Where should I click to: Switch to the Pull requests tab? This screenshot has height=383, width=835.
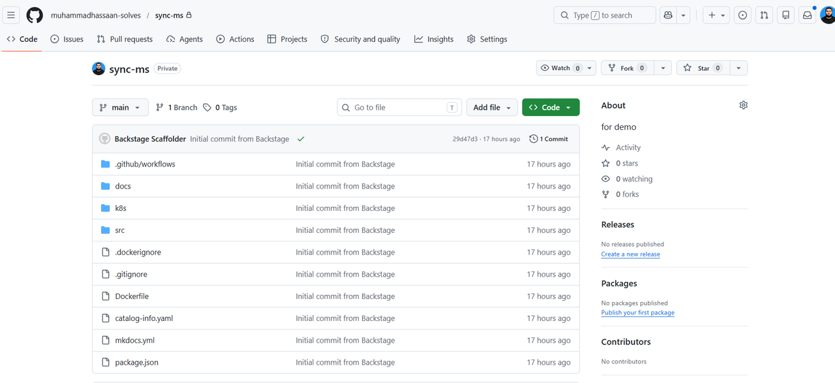click(x=125, y=39)
